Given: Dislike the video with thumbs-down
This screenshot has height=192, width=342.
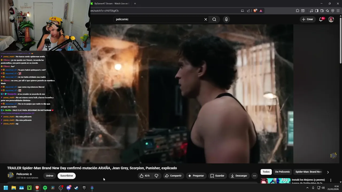Looking at the screenshot, I should click(x=157, y=176).
